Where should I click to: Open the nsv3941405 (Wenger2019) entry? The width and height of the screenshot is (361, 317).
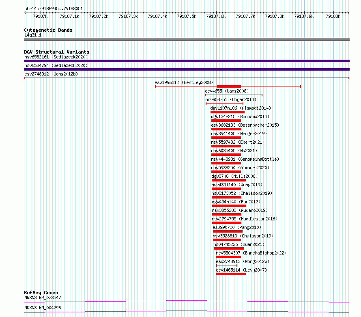(239, 134)
